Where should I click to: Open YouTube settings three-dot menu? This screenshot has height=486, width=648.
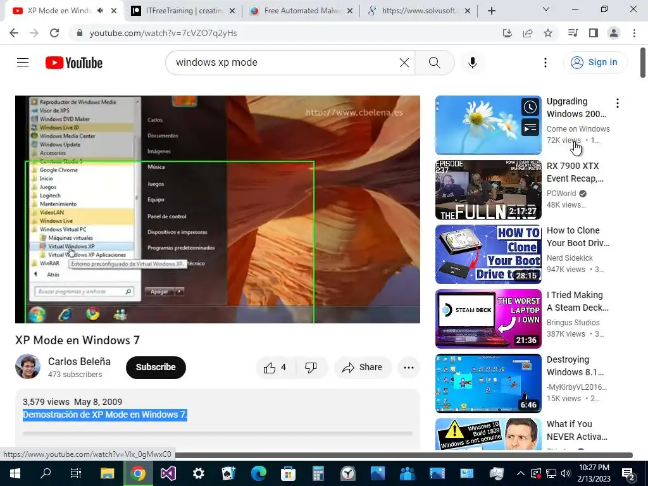(x=545, y=63)
